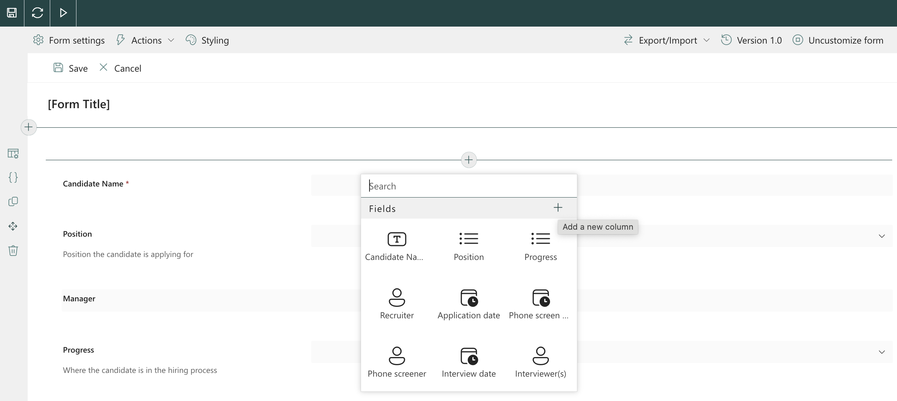Screen dimensions: 897x401
Task: Click the Manager field label
Action: (79, 298)
